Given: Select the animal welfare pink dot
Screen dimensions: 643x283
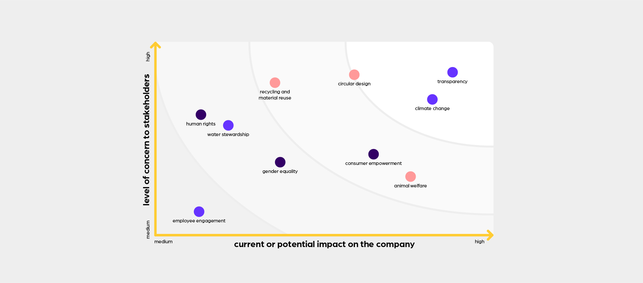Looking at the screenshot, I should [x=411, y=176].
